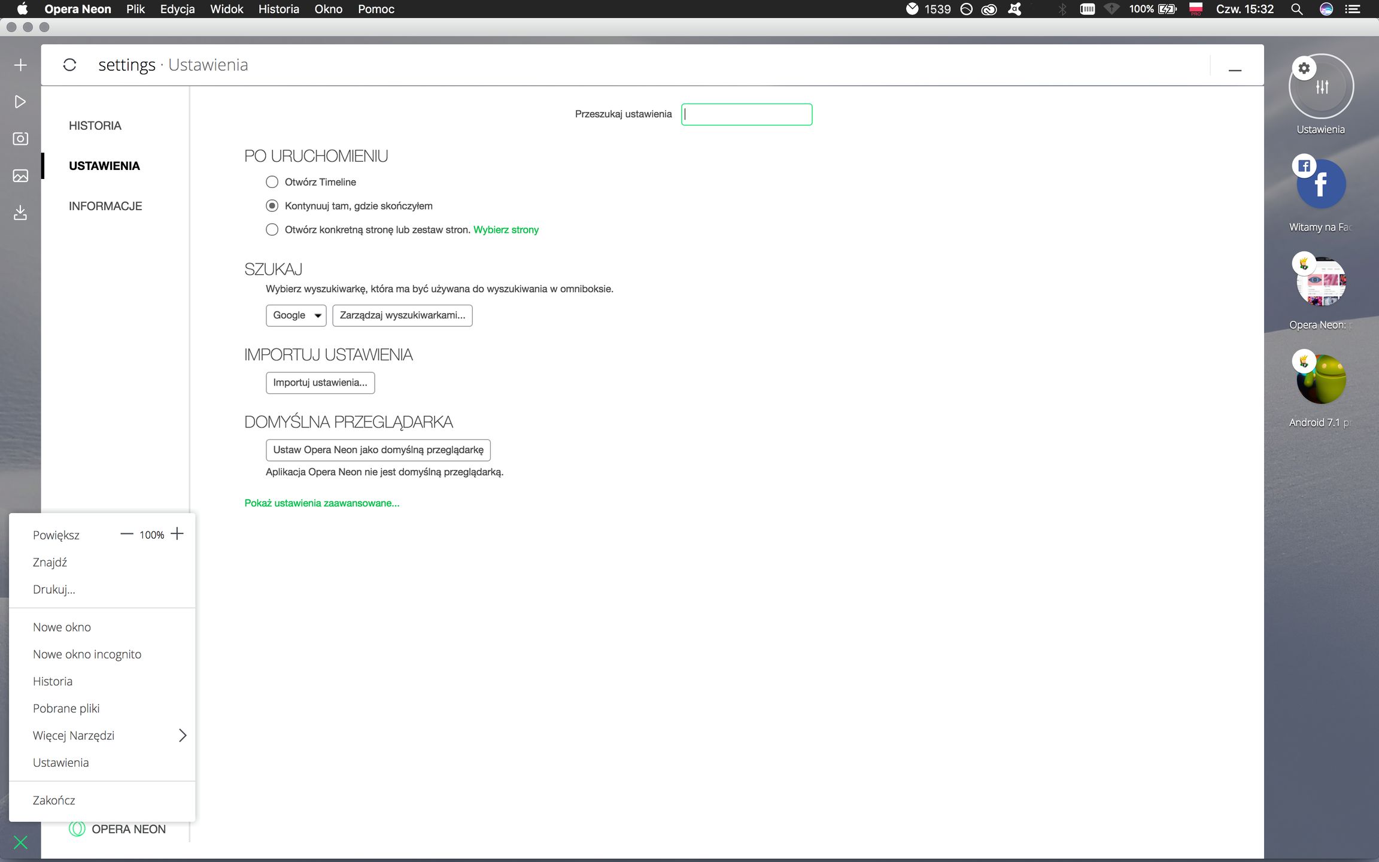Open the gallery icon in the left sidebar
The width and height of the screenshot is (1379, 862).
20,175
